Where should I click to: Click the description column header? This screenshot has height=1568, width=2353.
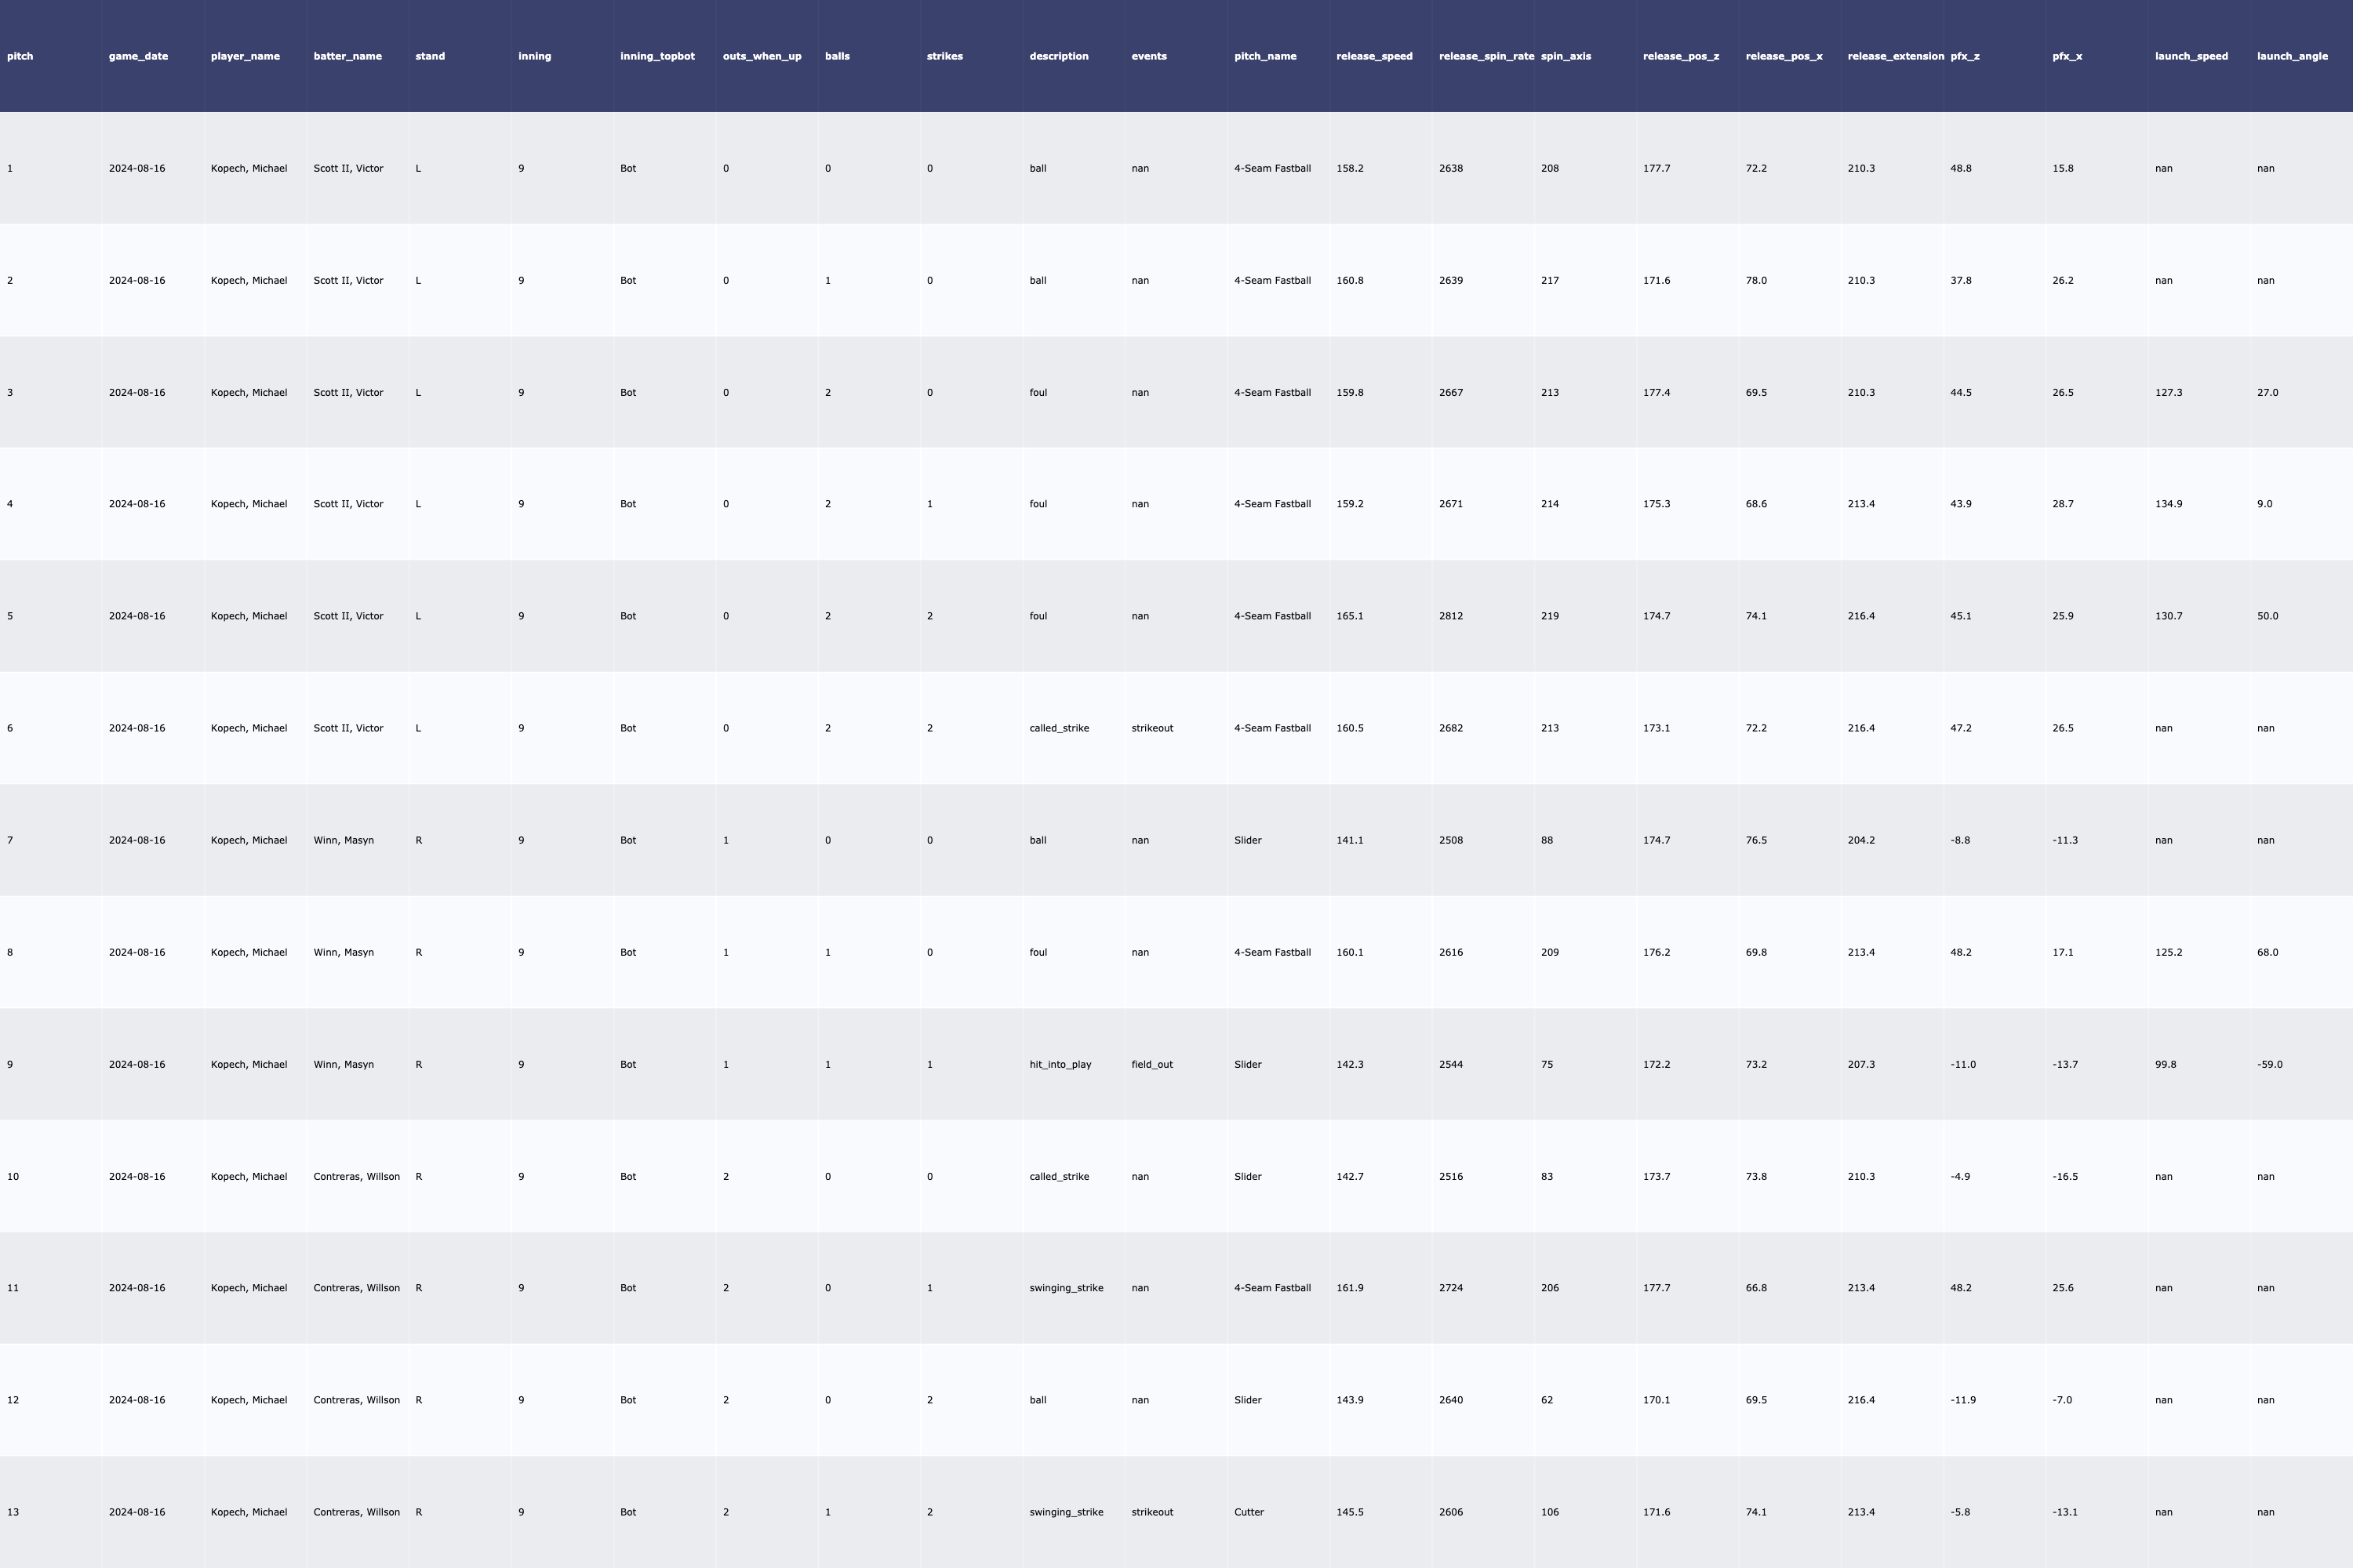pos(1058,56)
